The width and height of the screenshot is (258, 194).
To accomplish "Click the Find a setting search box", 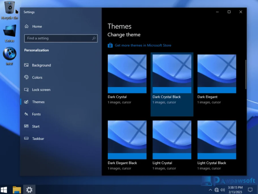I will click(x=61, y=38).
